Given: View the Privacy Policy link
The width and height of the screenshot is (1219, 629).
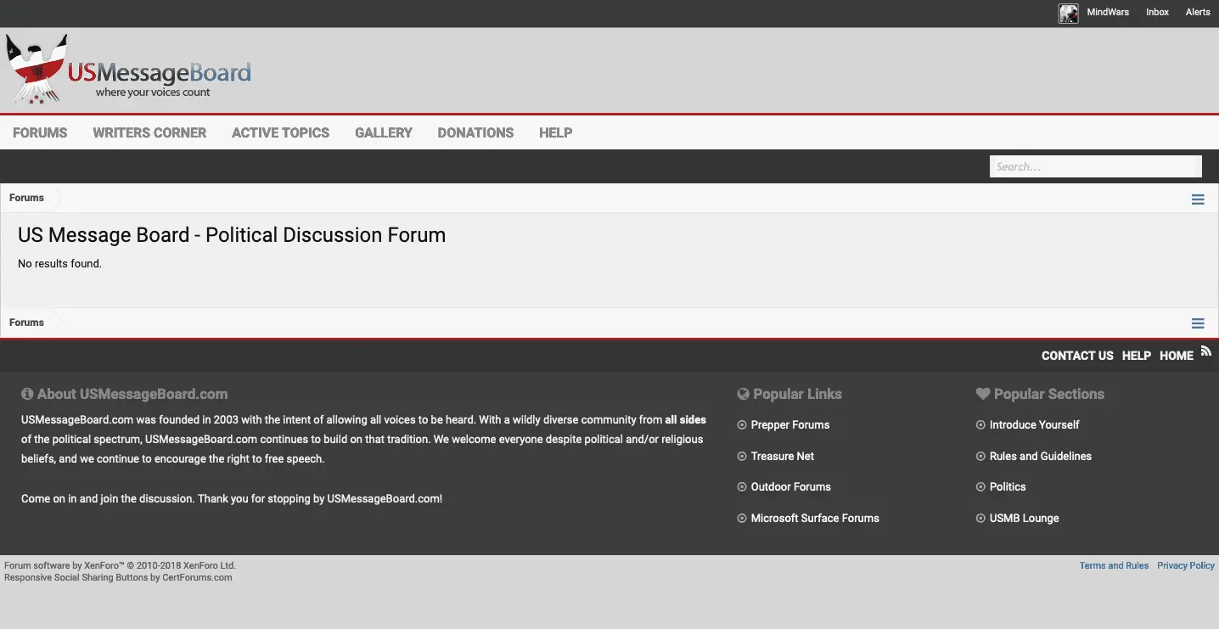Looking at the screenshot, I should pyautogui.click(x=1185, y=565).
